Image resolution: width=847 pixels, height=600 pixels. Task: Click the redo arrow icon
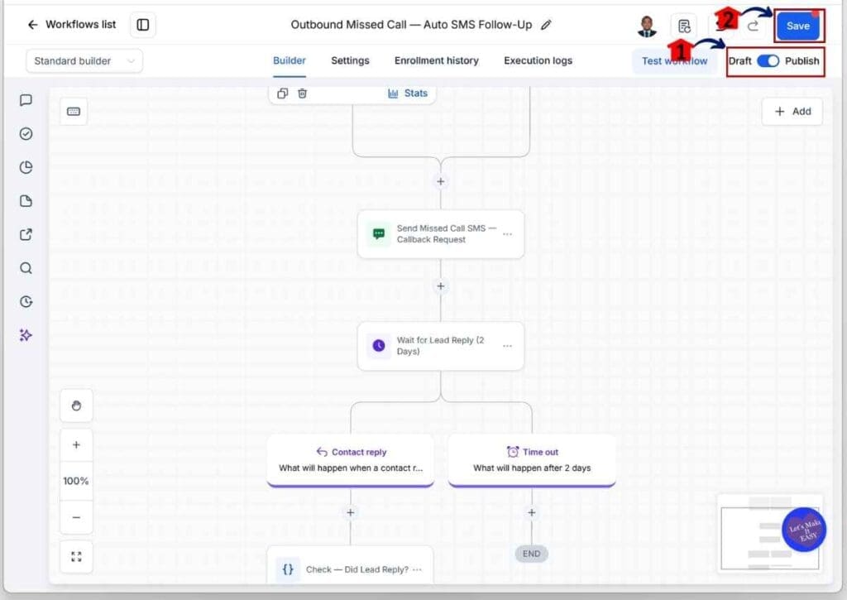point(753,26)
